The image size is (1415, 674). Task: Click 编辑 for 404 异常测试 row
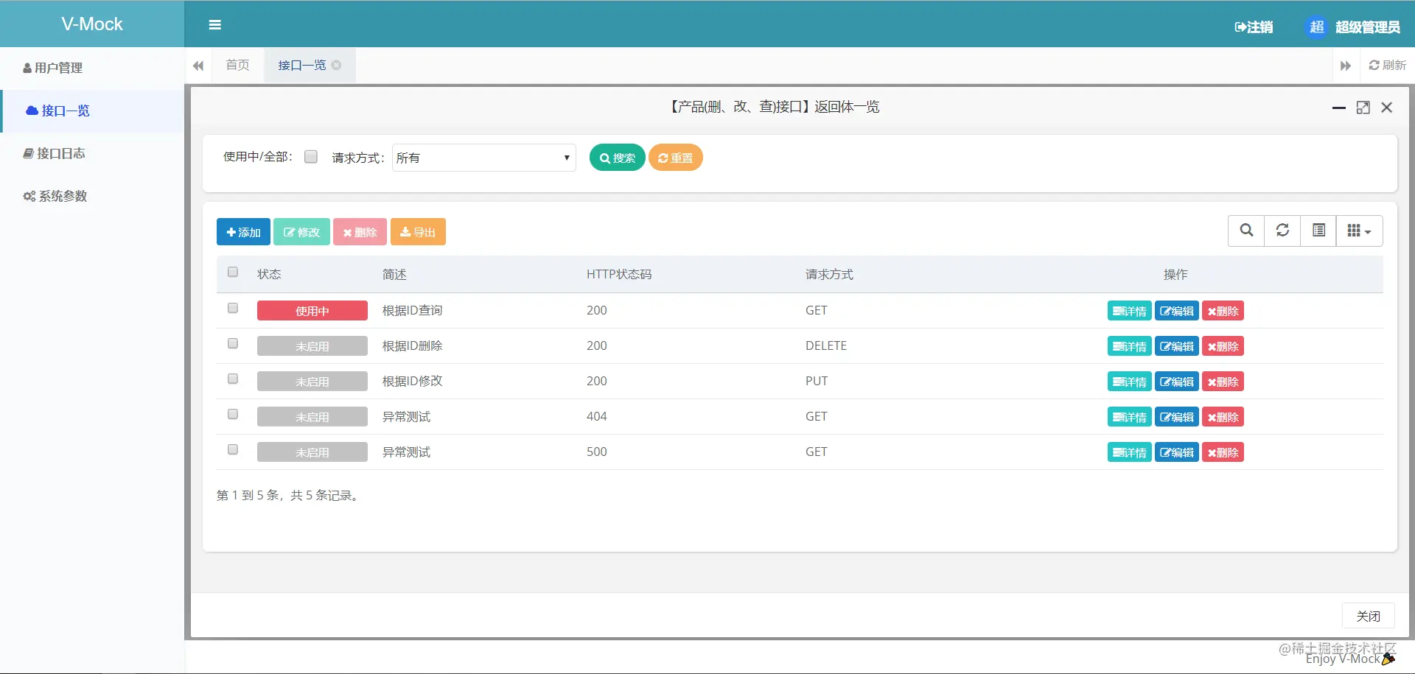click(x=1177, y=417)
